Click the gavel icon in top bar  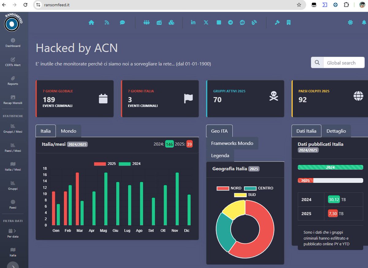[x=277, y=23]
